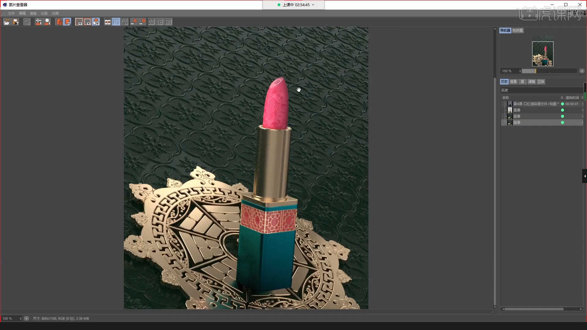Screen dimensions: 587x330
Task: Switch to the 滤镜 tab
Action: 532,82
